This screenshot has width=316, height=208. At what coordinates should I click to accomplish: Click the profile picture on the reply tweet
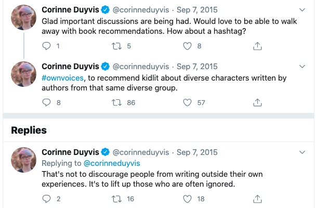click(23, 162)
